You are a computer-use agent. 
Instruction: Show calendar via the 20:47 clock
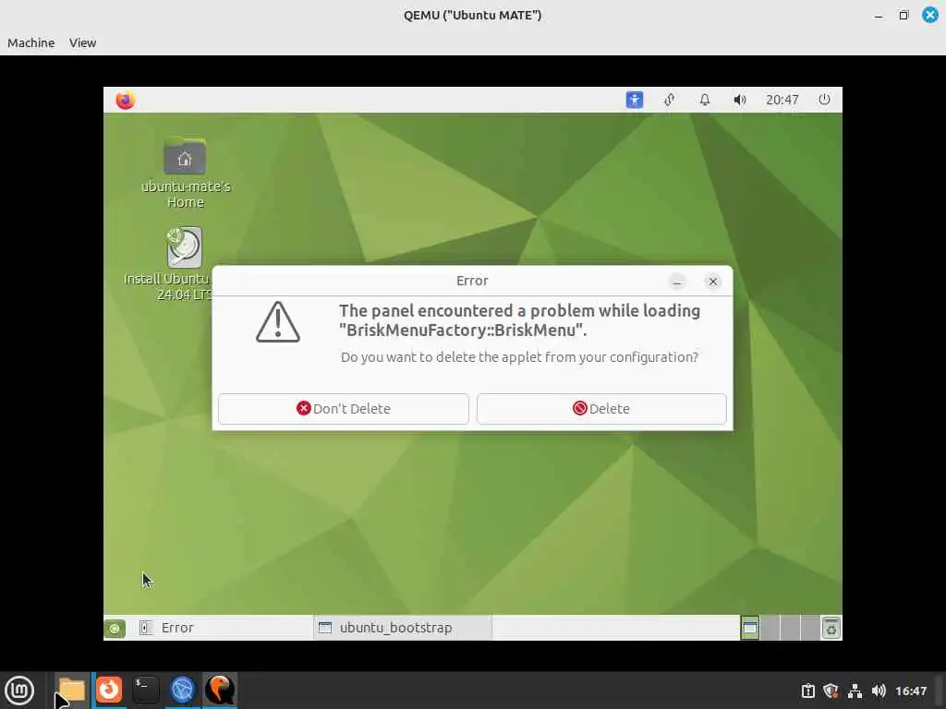tap(782, 100)
